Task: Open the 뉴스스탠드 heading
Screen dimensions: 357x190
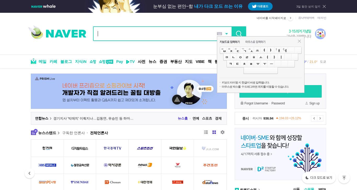Action: pyautogui.click(x=47, y=133)
